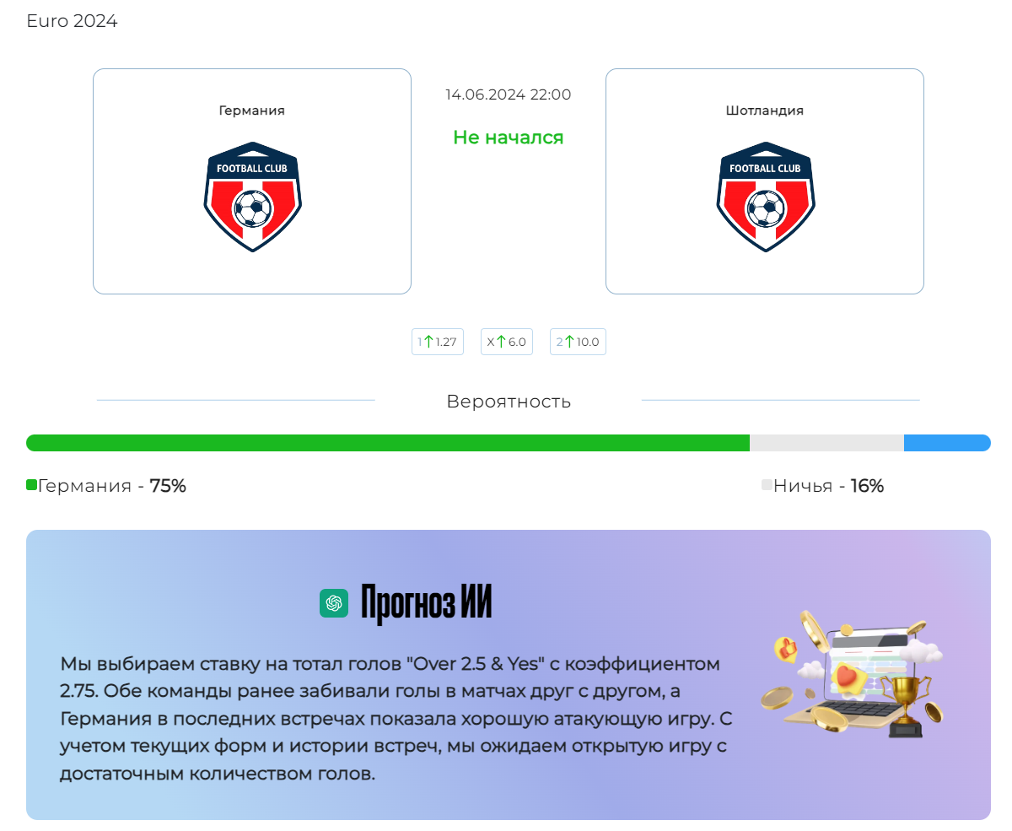Viewport: 1012px width, 831px height.
Task: Select away win odds 2 10.0 button
Action: [578, 342]
